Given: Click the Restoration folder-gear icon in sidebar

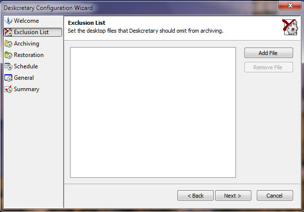Looking at the screenshot, I should click(x=8, y=55).
